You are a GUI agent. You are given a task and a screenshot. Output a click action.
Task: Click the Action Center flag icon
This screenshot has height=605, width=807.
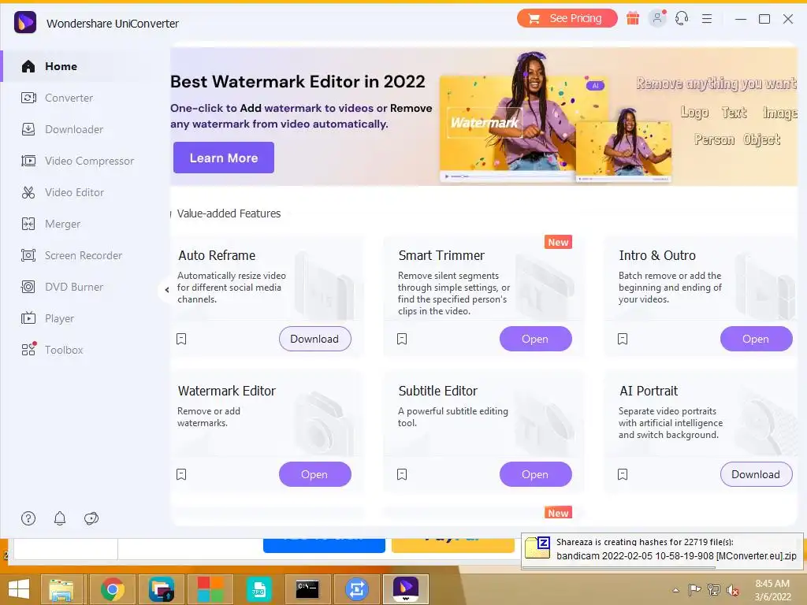694,590
